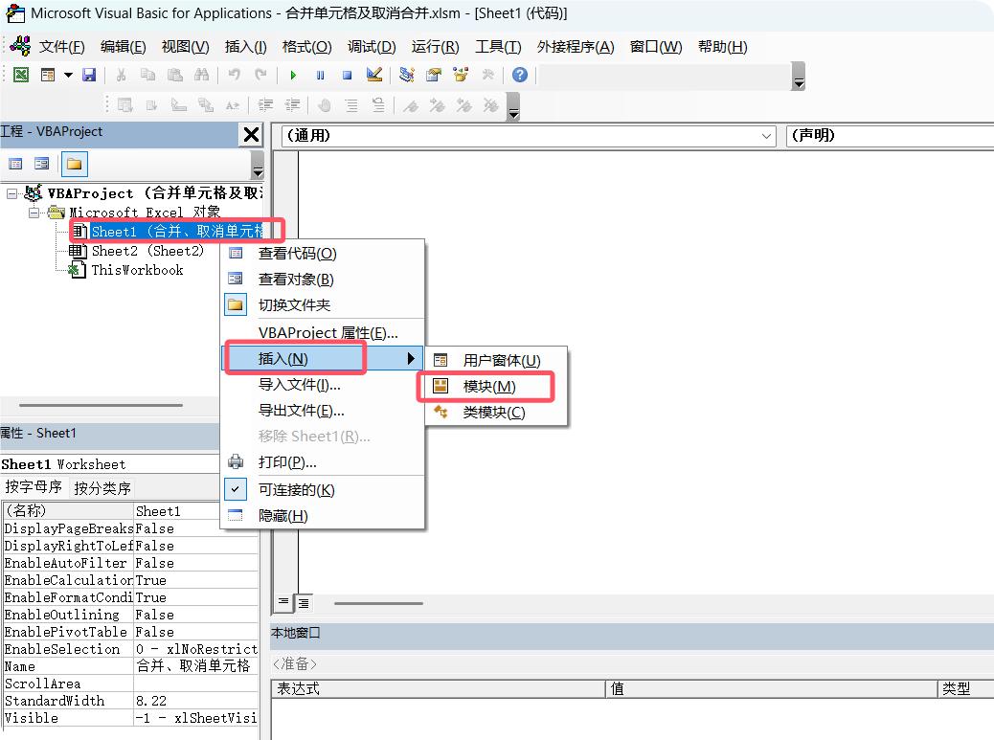This screenshot has width=994, height=740.
Task: Toggle Design Mode icon
Action: (374, 75)
